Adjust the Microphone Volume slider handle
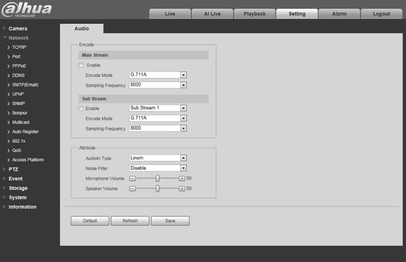The width and height of the screenshot is (406, 262). point(158,178)
